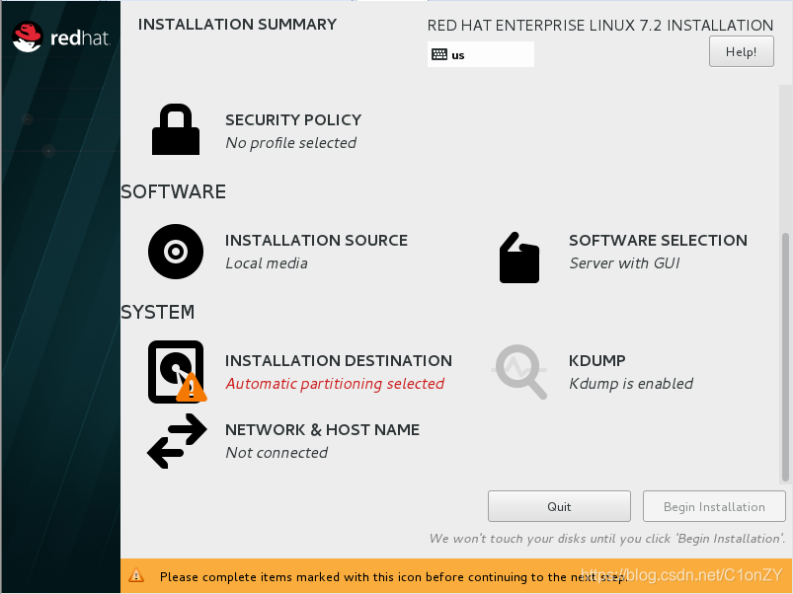The width and height of the screenshot is (793, 594).
Task: Open the INSTALLATION SOURCE title
Action: (316, 241)
